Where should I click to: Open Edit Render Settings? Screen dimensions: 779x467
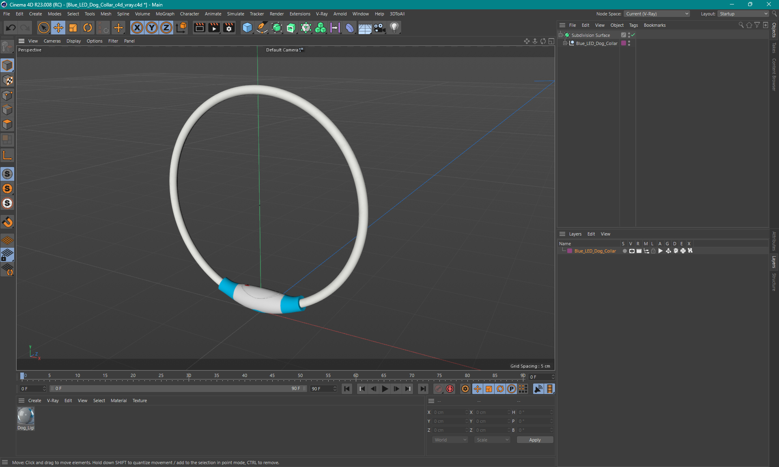coord(229,28)
